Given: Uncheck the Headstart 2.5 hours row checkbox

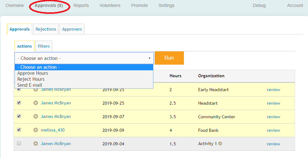Looking at the screenshot, I should 19,102.
